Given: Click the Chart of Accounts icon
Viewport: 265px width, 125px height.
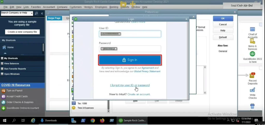Looking at the screenshot, I should pyautogui.click(x=252, y=29).
